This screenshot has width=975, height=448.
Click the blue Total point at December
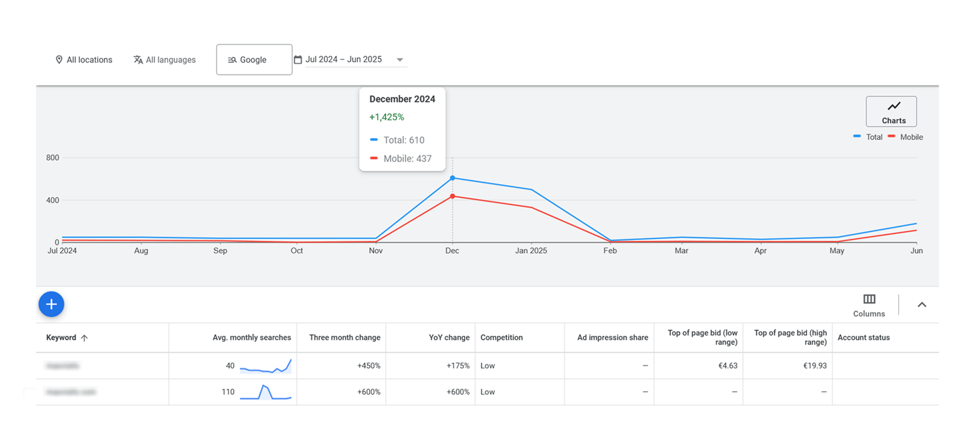click(452, 178)
